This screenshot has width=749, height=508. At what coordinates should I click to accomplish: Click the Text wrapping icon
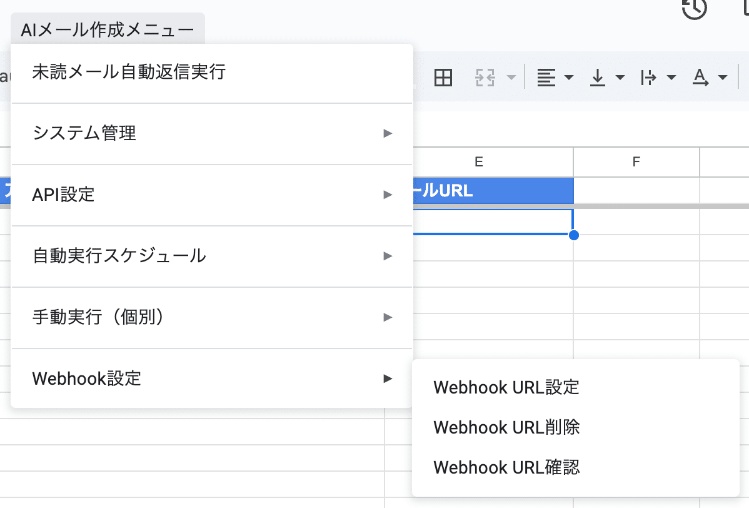649,78
